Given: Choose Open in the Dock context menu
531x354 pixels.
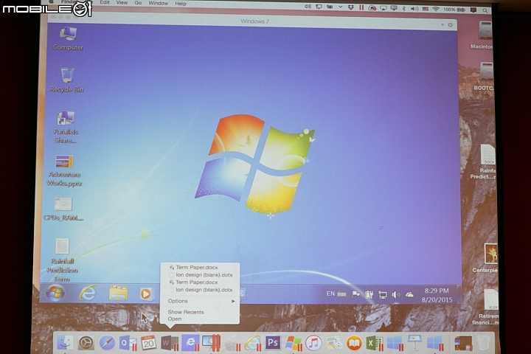Looking at the screenshot, I should (174, 319).
